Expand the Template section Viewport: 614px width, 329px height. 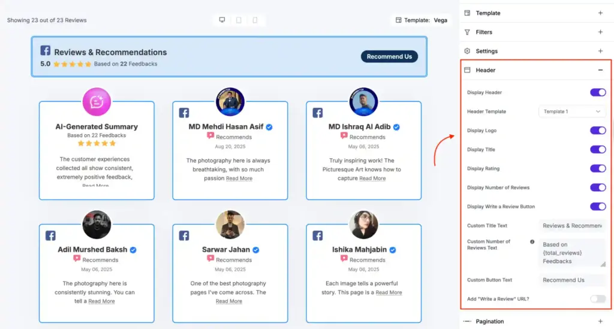point(600,13)
